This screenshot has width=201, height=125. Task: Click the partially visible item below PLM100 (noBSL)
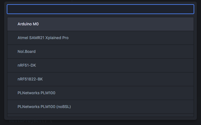tap(100, 115)
